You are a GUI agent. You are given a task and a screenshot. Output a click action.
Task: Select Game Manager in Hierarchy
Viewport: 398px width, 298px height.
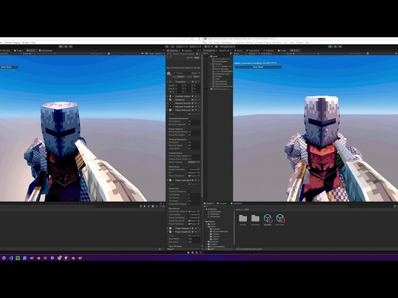(x=221, y=69)
